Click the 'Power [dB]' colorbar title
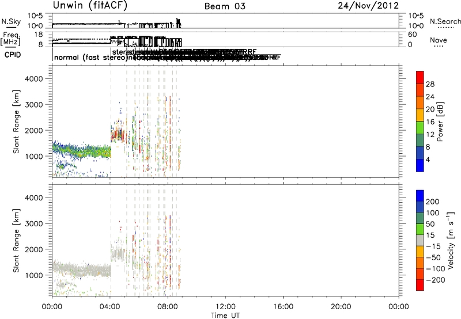This screenshot has width=461, height=319. 440,121
